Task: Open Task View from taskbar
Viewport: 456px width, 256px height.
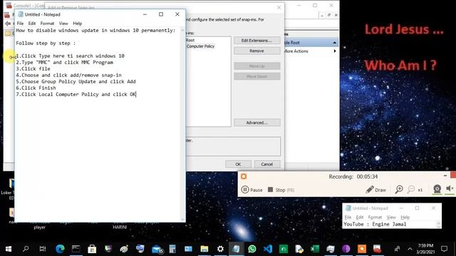Action: point(43,249)
